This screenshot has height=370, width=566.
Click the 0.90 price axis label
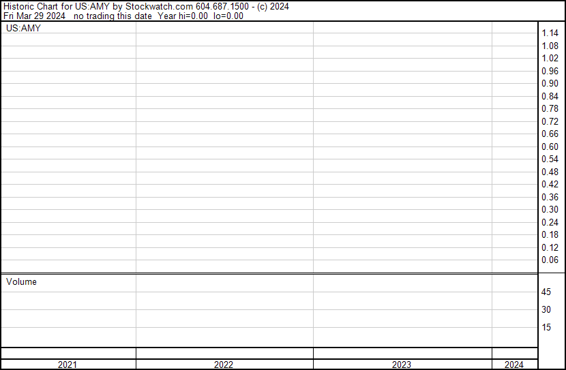click(x=550, y=83)
